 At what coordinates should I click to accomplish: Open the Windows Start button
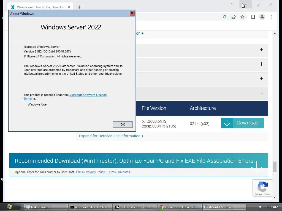click(9, 207)
